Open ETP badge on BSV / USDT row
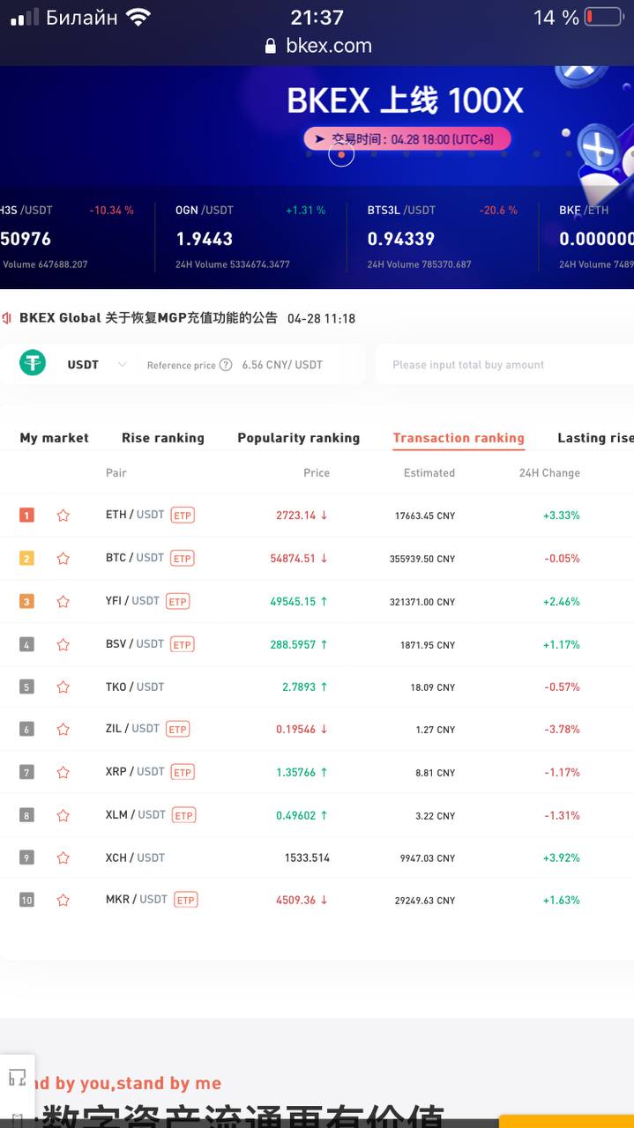The width and height of the screenshot is (634, 1128). click(x=183, y=645)
